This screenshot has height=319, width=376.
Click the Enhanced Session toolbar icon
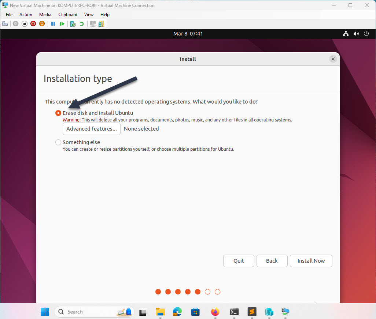[92, 23]
